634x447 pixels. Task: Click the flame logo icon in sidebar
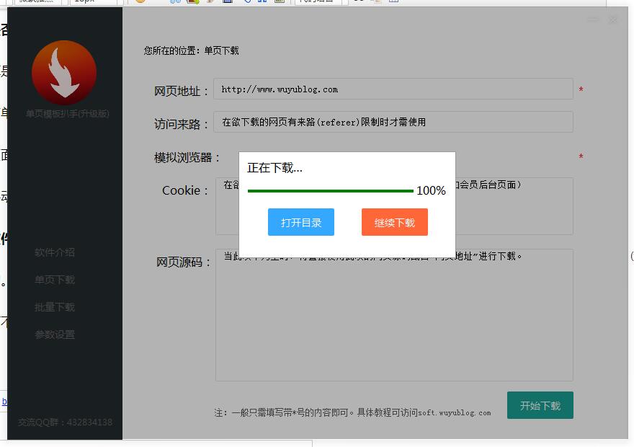[64, 73]
